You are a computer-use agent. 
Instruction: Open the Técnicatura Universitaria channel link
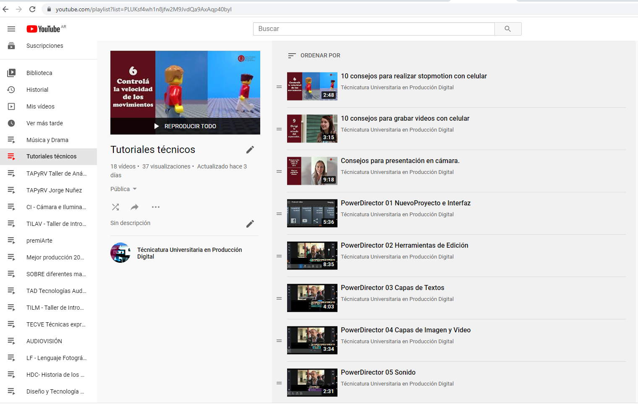(x=189, y=253)
